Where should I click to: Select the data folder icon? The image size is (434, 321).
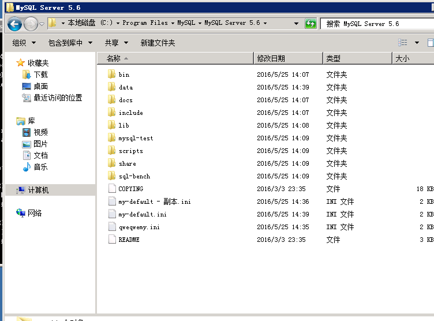pyautogui.click(x=111, y=87)
